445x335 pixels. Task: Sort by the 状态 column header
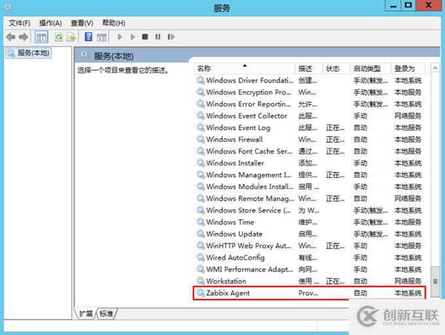pyautogui.click(x=336, y=68)
